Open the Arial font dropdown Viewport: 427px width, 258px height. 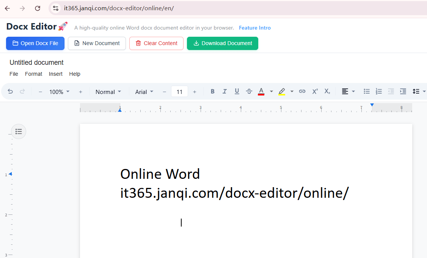click(x=144, y=92)
